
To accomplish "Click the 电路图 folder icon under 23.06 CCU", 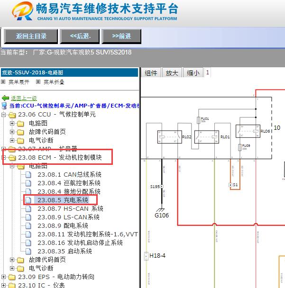I will [x=20, y=124].
